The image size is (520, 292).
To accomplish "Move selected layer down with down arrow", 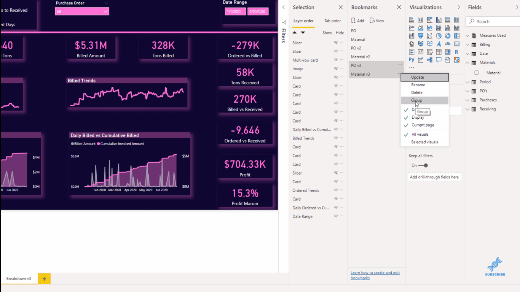I will point(303,33).
